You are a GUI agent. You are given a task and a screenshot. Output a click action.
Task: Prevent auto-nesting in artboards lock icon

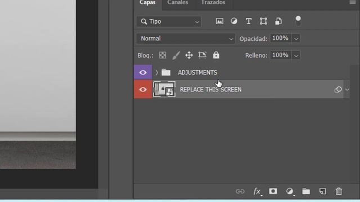point(202,55)
